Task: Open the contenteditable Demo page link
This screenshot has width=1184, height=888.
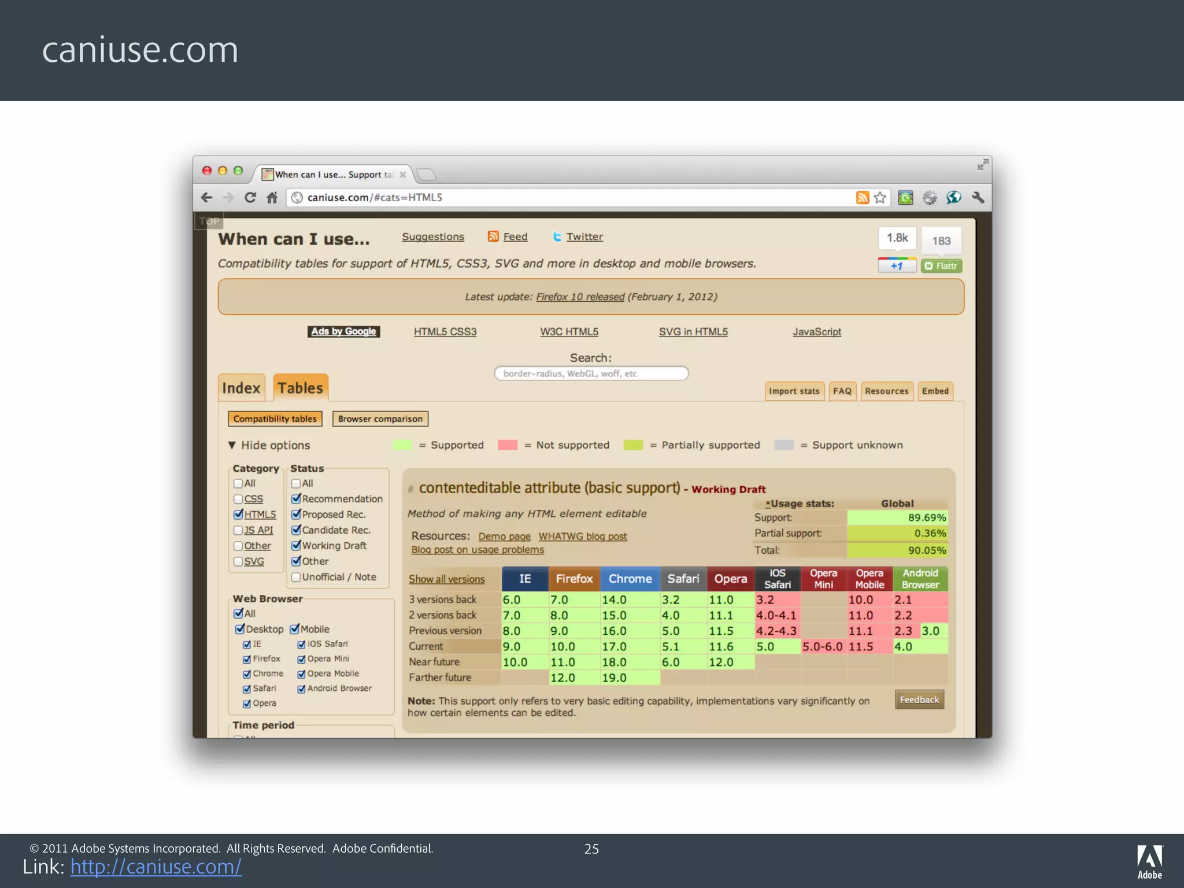Action: (x=504, y=536)
